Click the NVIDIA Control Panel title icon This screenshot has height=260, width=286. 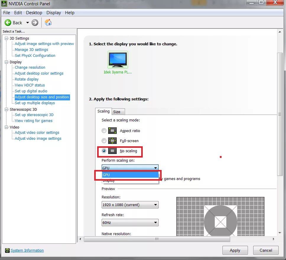[x=4, y=4]
